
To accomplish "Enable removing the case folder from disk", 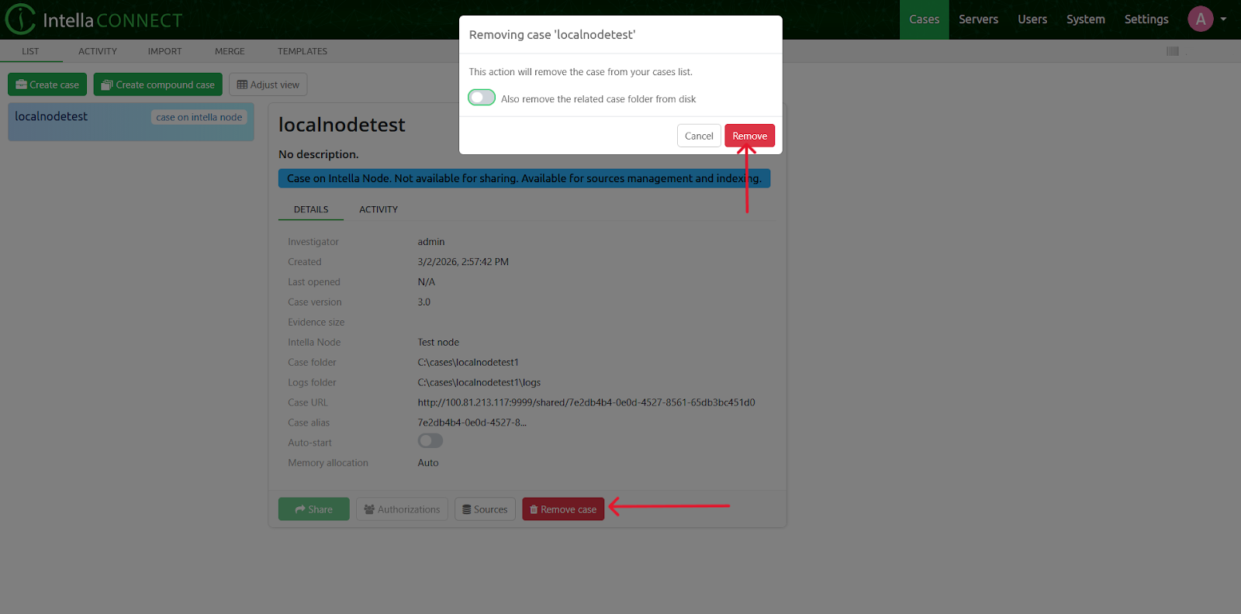I will click(x=482, y=98).
